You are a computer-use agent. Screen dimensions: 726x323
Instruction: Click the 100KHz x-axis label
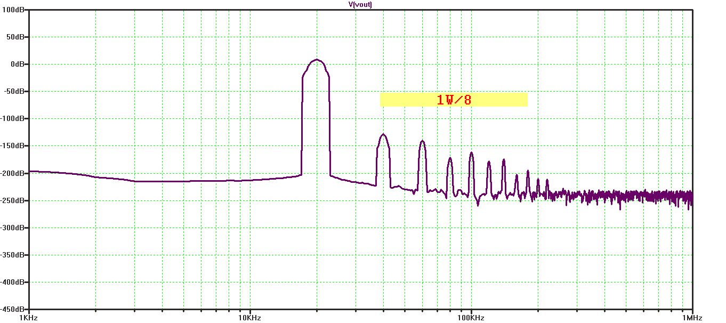coord(471,318)
